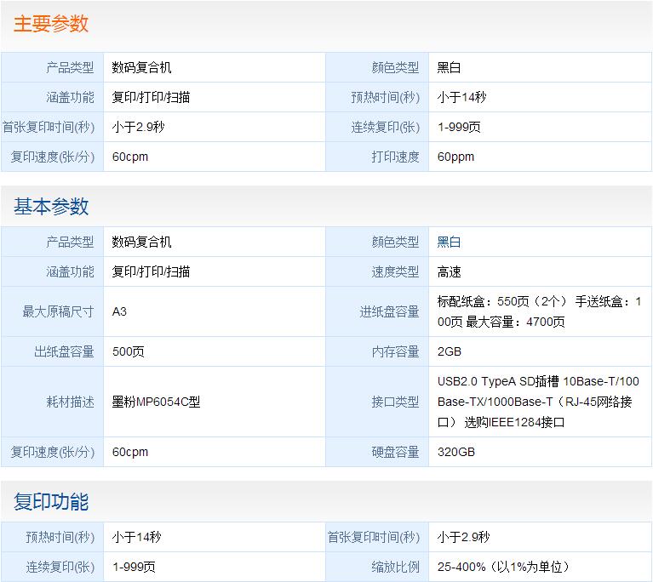Click the 出纸盘容量 label
653x582 pixels.
pyautogui.click(x=64, y=351)
